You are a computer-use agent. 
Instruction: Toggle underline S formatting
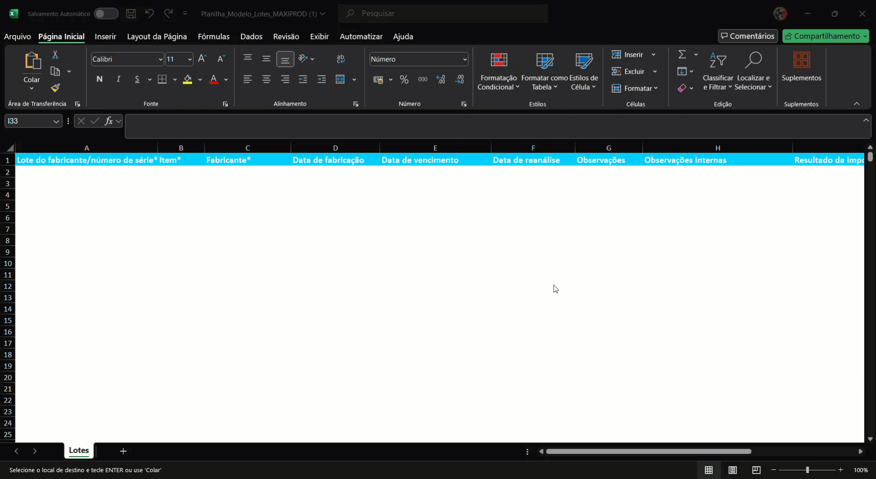pos(137,80)
